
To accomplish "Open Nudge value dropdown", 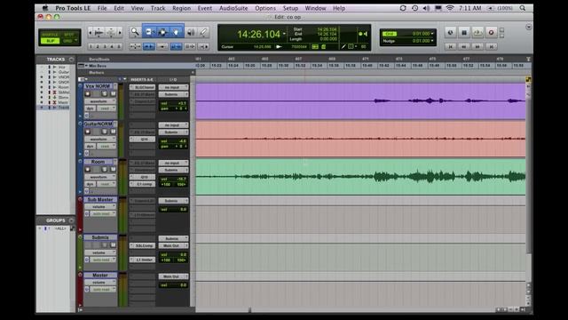I will [x=432, y=41].
